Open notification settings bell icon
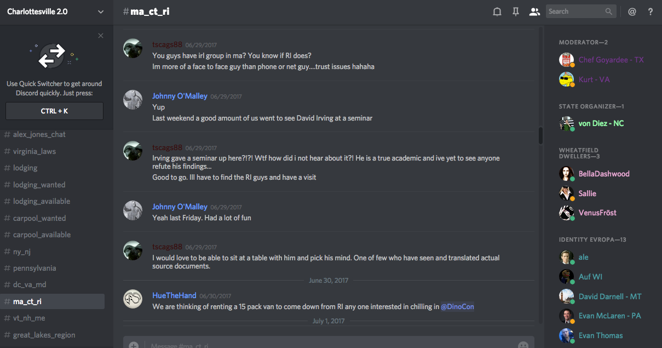Image resolution: width=662 pixels, height=348 pixels. click(497, 12)
